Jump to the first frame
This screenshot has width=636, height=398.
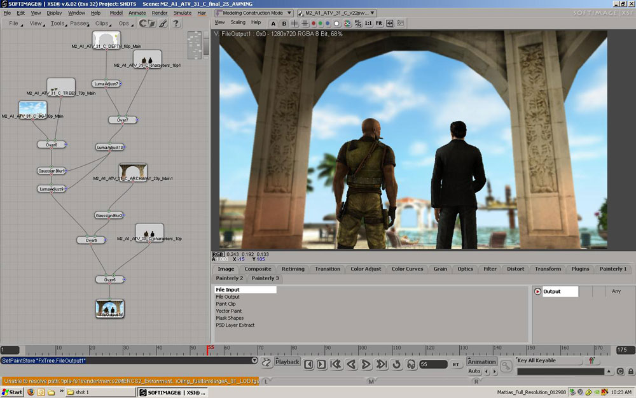pyautogui.click(x=336, y=364)
